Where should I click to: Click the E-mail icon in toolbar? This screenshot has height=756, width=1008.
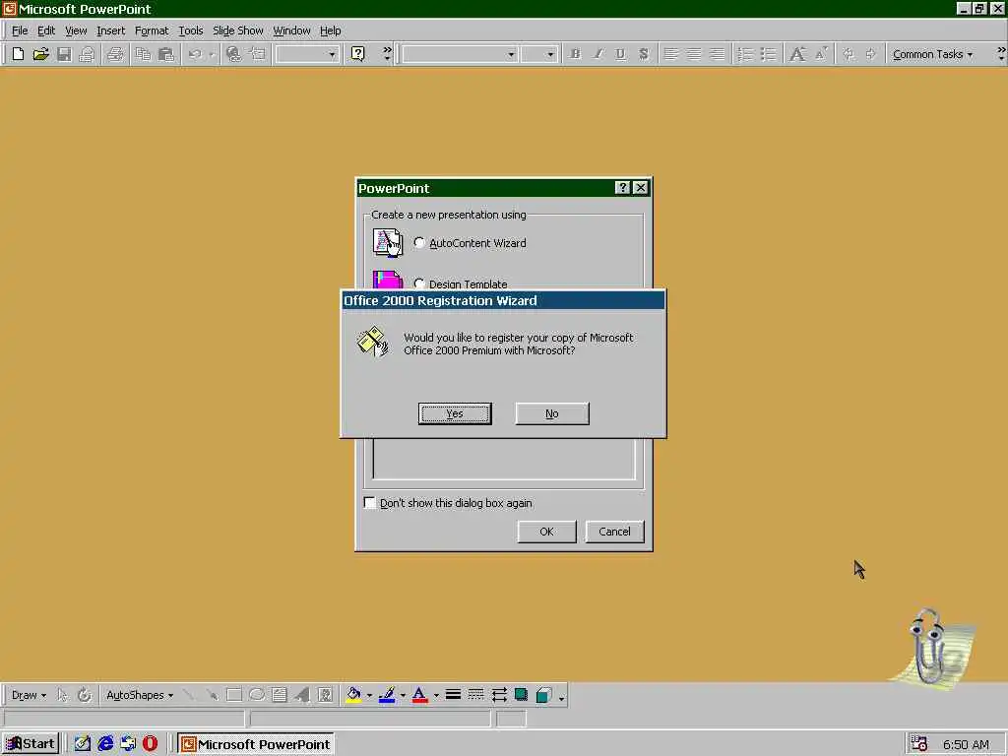click(x=87, y=54)
